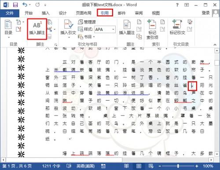Open the Add Text dropdown arrow
Image resolution: width=220 pixels, height=170 pixels.
coord(23,22)
